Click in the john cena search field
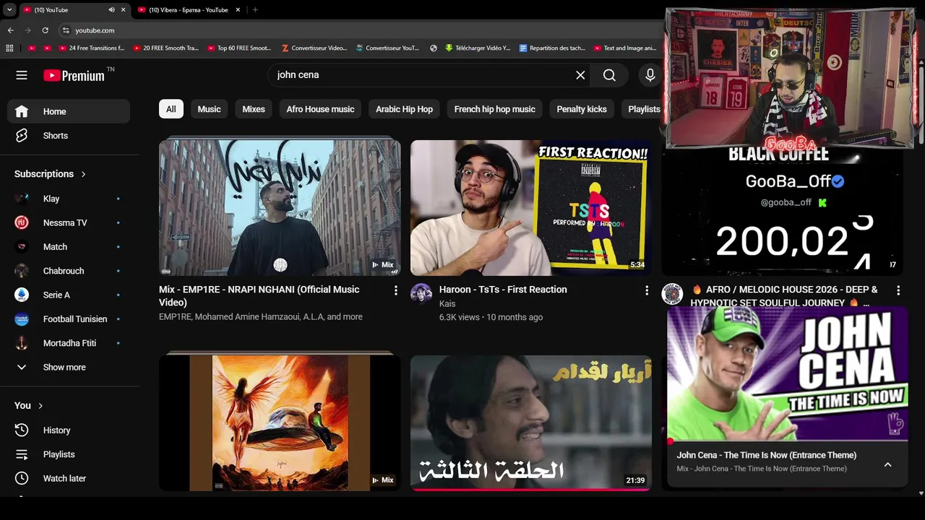 pos(423,75)
